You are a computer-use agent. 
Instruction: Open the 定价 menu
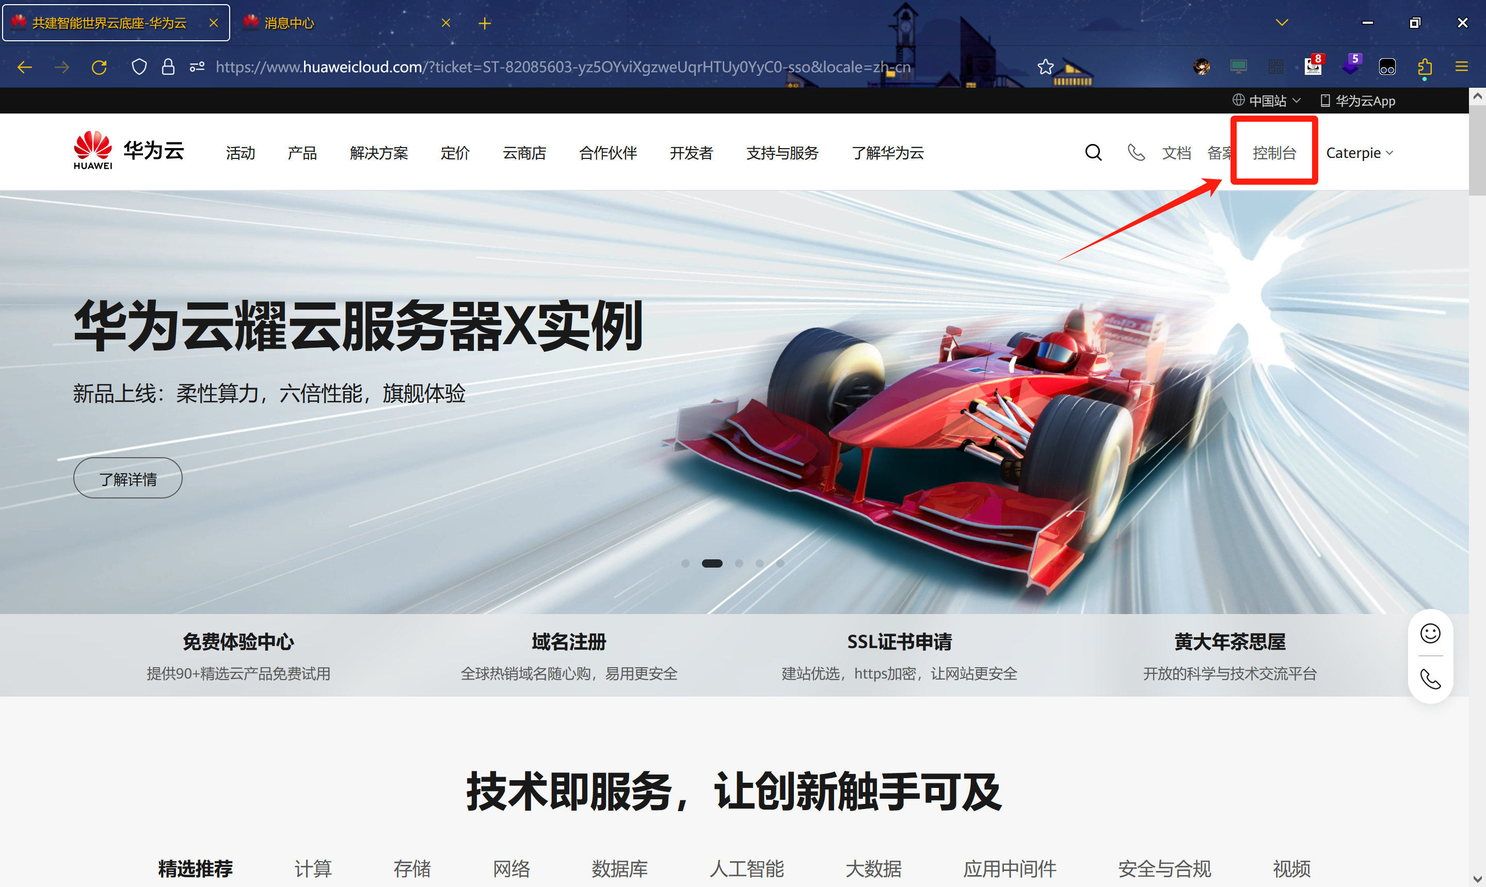point(455,153)
